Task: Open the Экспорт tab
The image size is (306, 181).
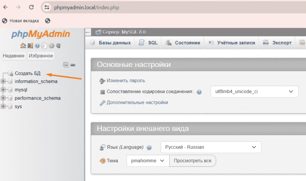Action: pos(277,43)
